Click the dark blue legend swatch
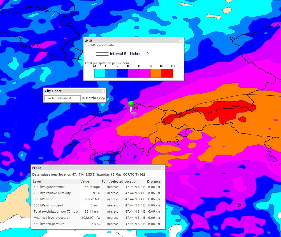Viewport: 281px width, 237px height. (122, 73)
